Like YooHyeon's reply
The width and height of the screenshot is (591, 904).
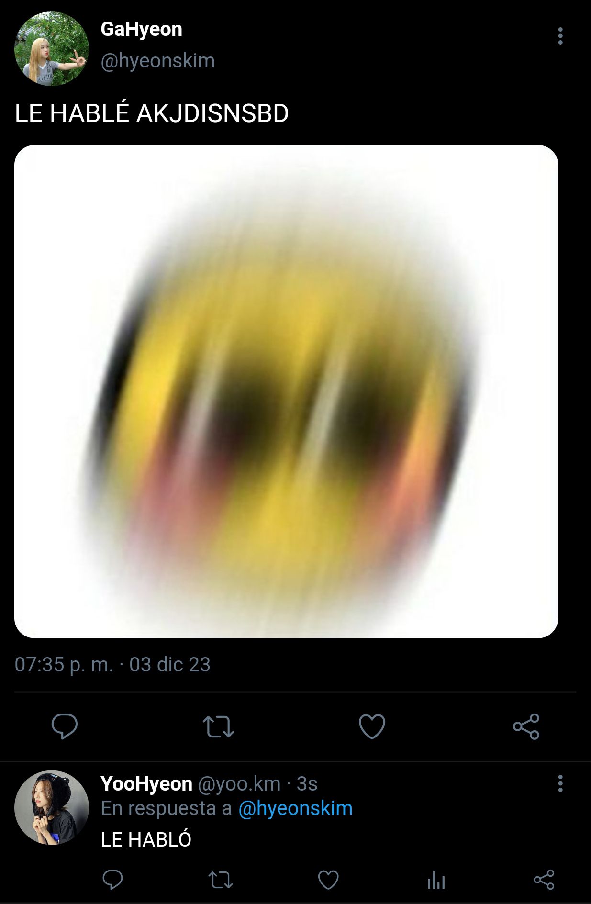(328, 880)
